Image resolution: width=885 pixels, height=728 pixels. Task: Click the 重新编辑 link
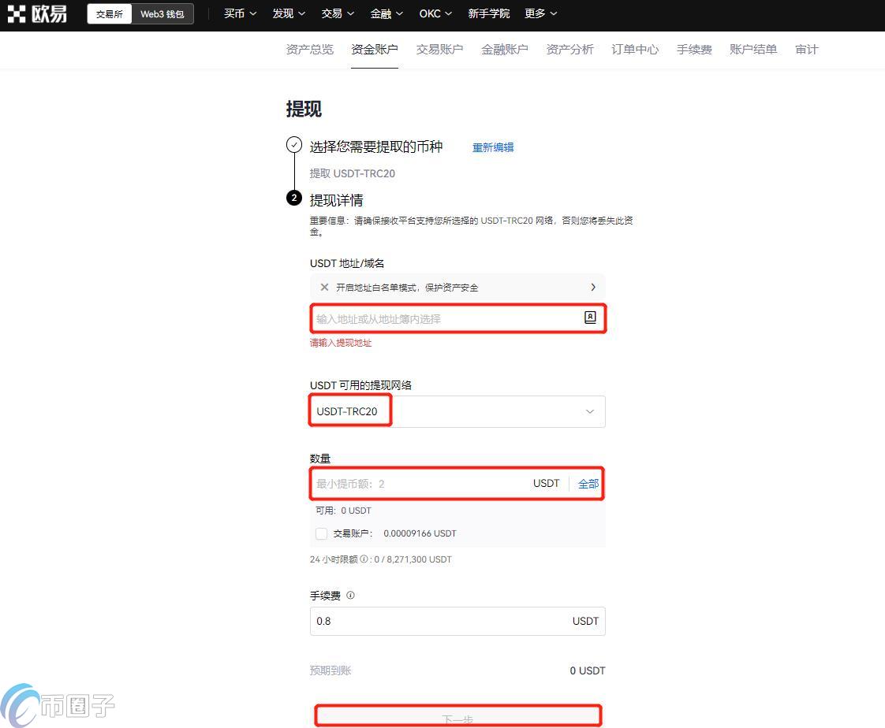point(493,147)
